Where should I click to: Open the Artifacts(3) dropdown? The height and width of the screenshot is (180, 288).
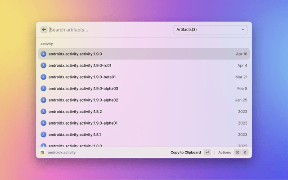(x=210, y=30)
